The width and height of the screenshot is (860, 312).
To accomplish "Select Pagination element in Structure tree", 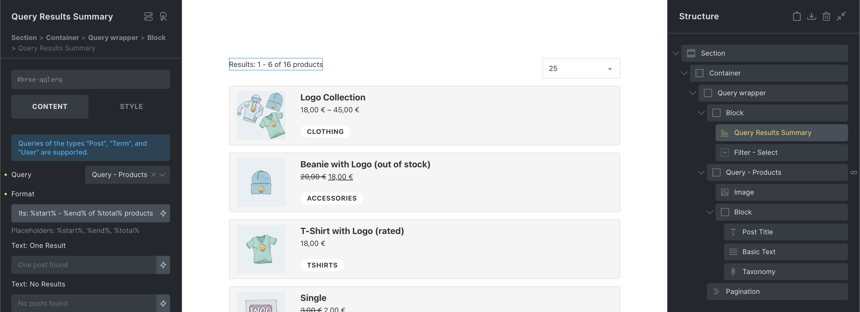I will [x=743, y=291].
